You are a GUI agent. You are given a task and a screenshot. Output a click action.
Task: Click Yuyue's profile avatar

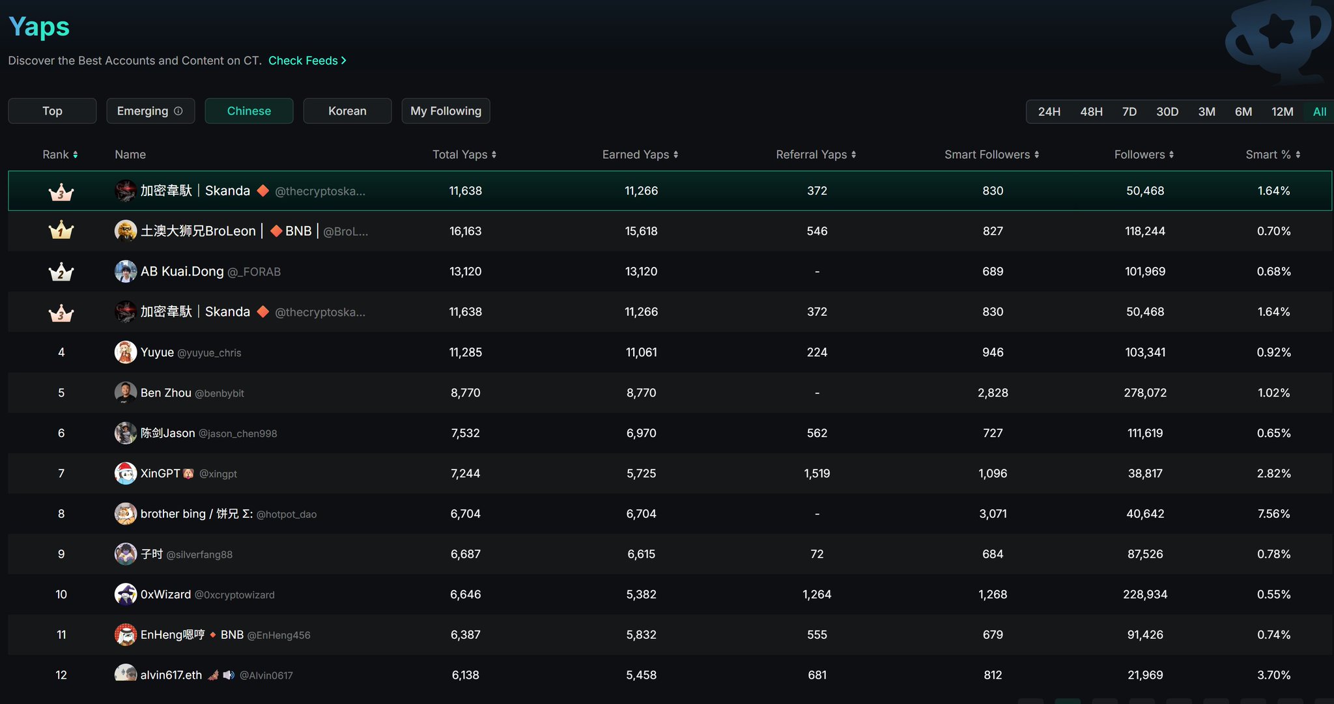point(125,352)
